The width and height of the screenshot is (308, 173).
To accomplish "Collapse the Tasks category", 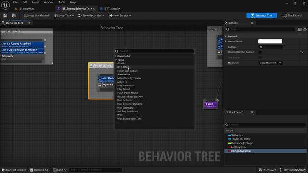I will click(x=116, y=60).
